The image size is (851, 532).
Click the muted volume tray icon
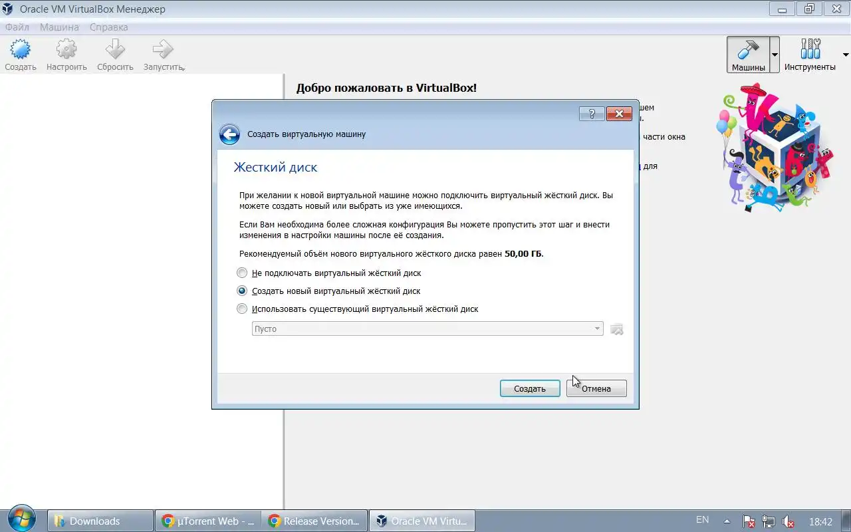(x=789, y=521)
